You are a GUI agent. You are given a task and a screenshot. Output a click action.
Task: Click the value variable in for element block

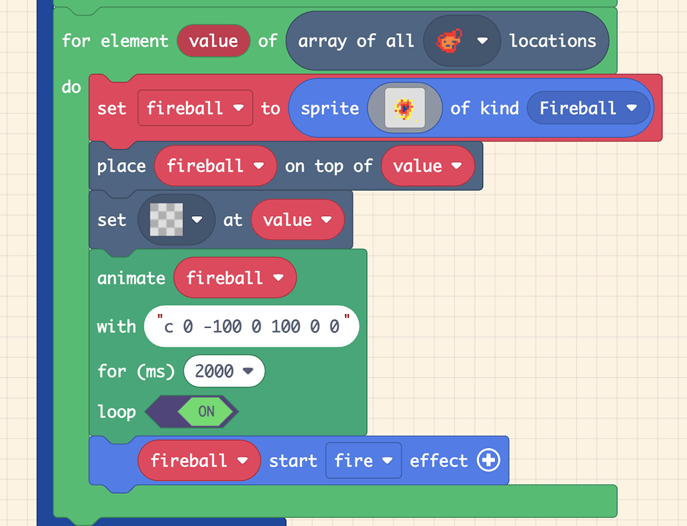click(x=213, y=40)
